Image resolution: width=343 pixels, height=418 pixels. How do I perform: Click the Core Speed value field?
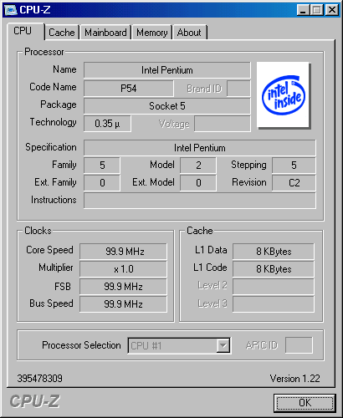(123, 252)
